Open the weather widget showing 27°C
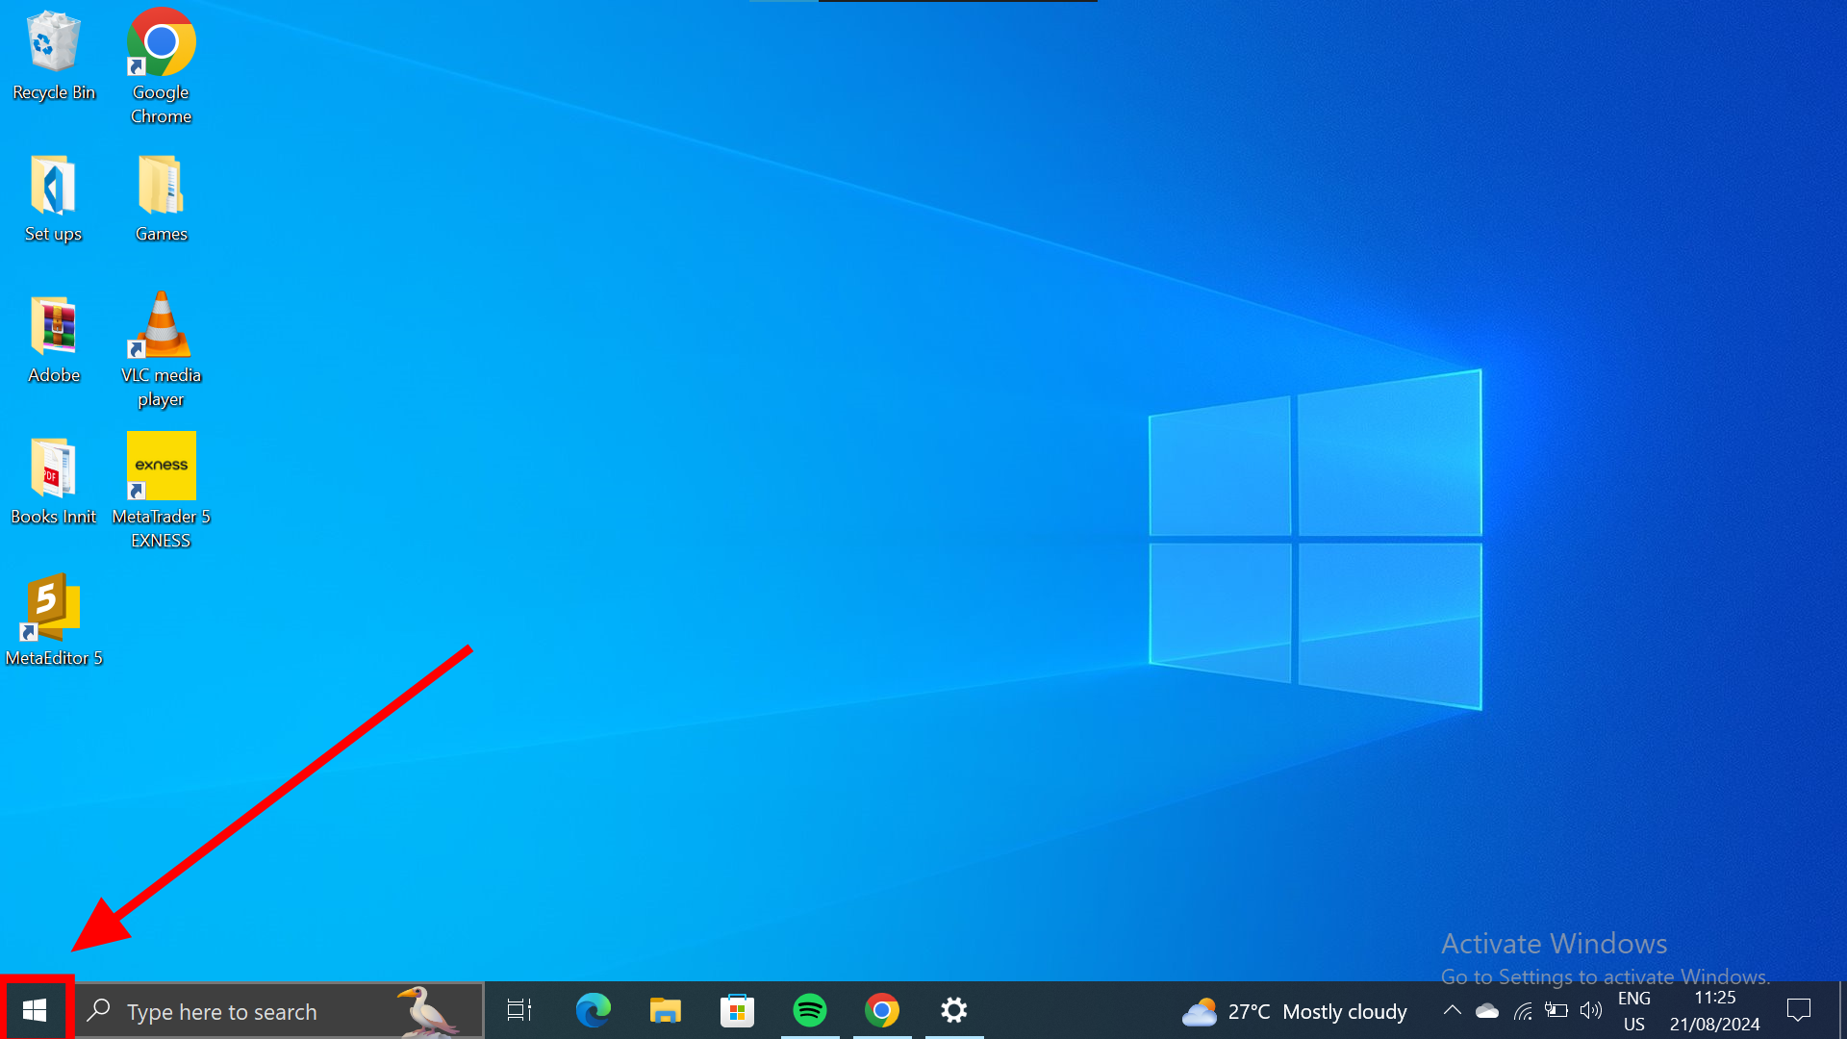Viewport: 1847px width, 1039px height. pyautogui.click(x=1295, y=1011)
